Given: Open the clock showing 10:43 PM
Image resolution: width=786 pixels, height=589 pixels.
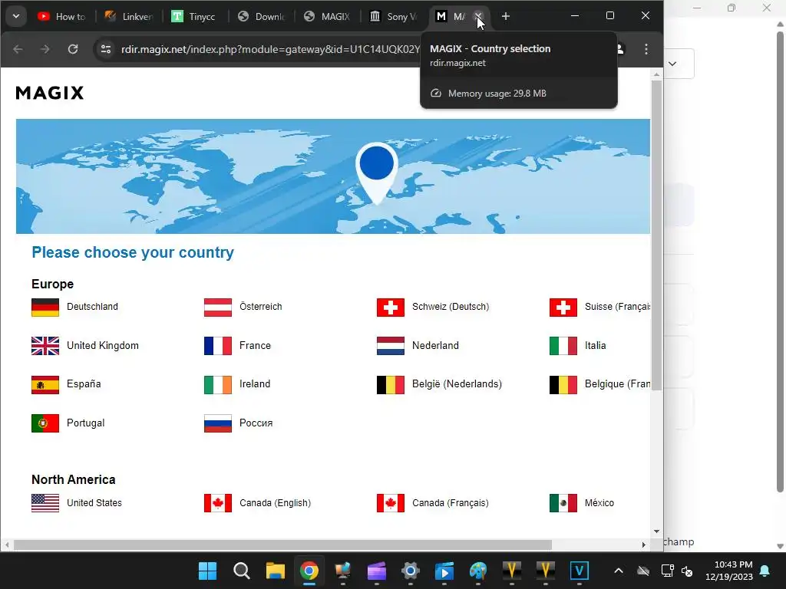Looking at the screenshot, I should click(729, 571).
